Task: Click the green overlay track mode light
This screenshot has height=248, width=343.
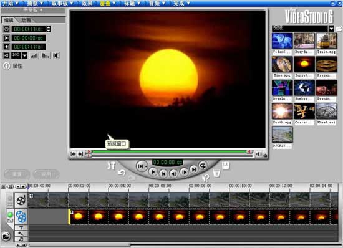Action: (10, 215)
